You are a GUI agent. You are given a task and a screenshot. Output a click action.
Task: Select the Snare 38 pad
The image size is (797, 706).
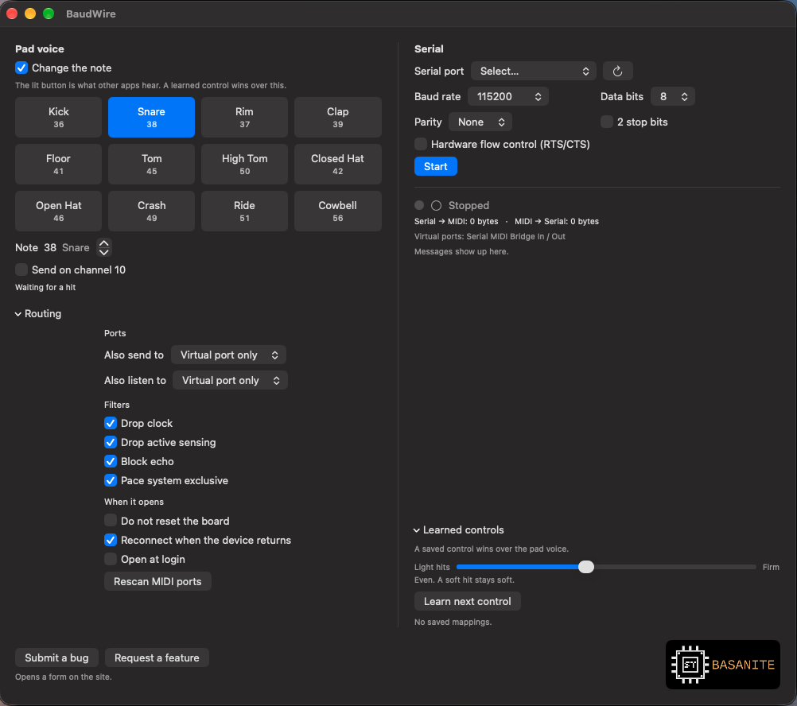tap(151, 118)
